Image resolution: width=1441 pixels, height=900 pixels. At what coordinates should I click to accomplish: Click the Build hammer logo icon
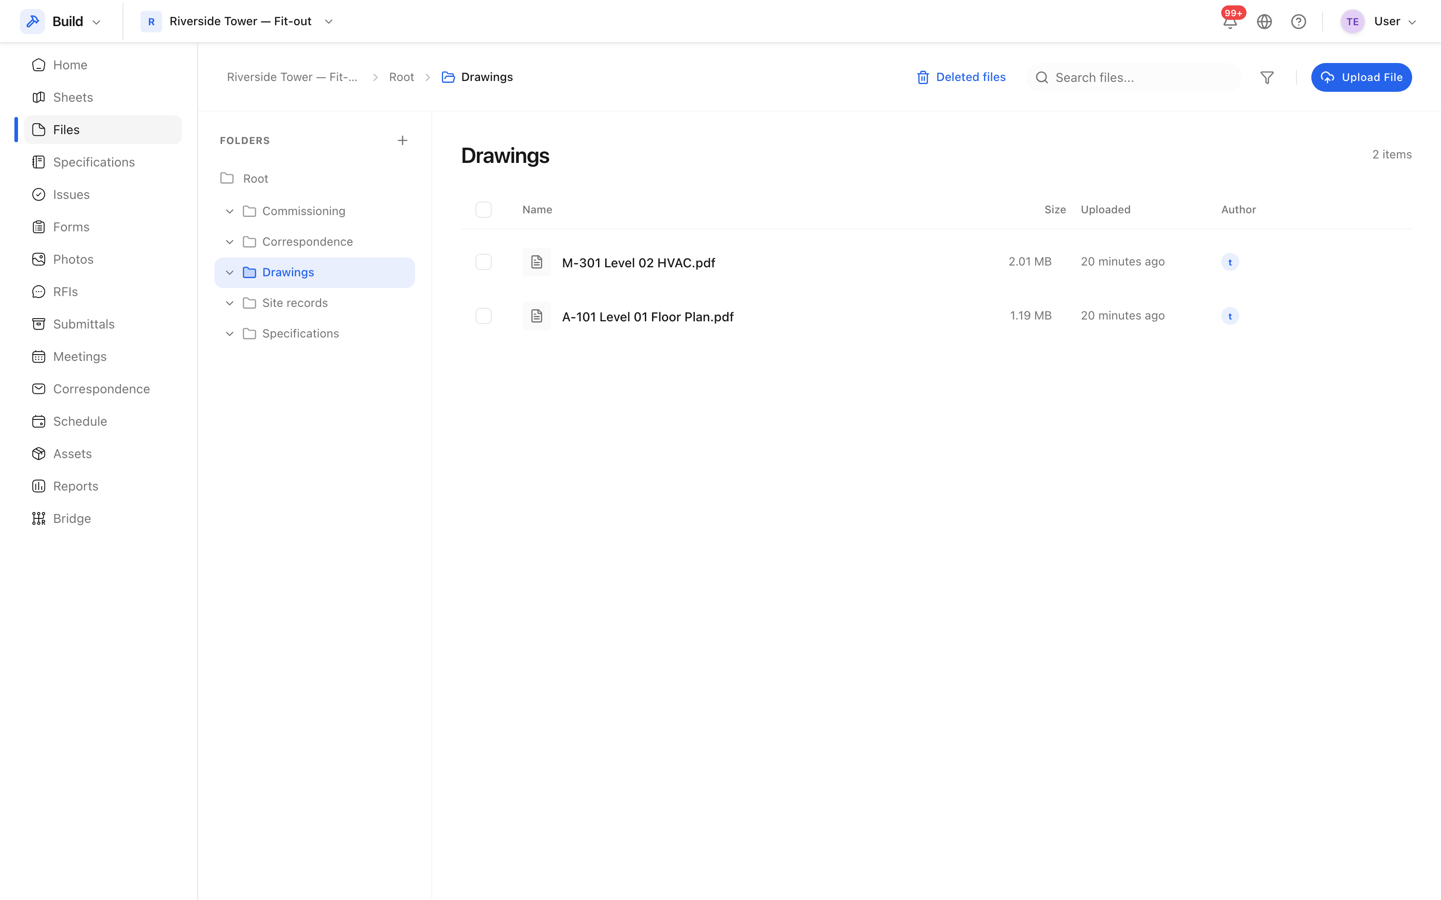coord(33,22)
